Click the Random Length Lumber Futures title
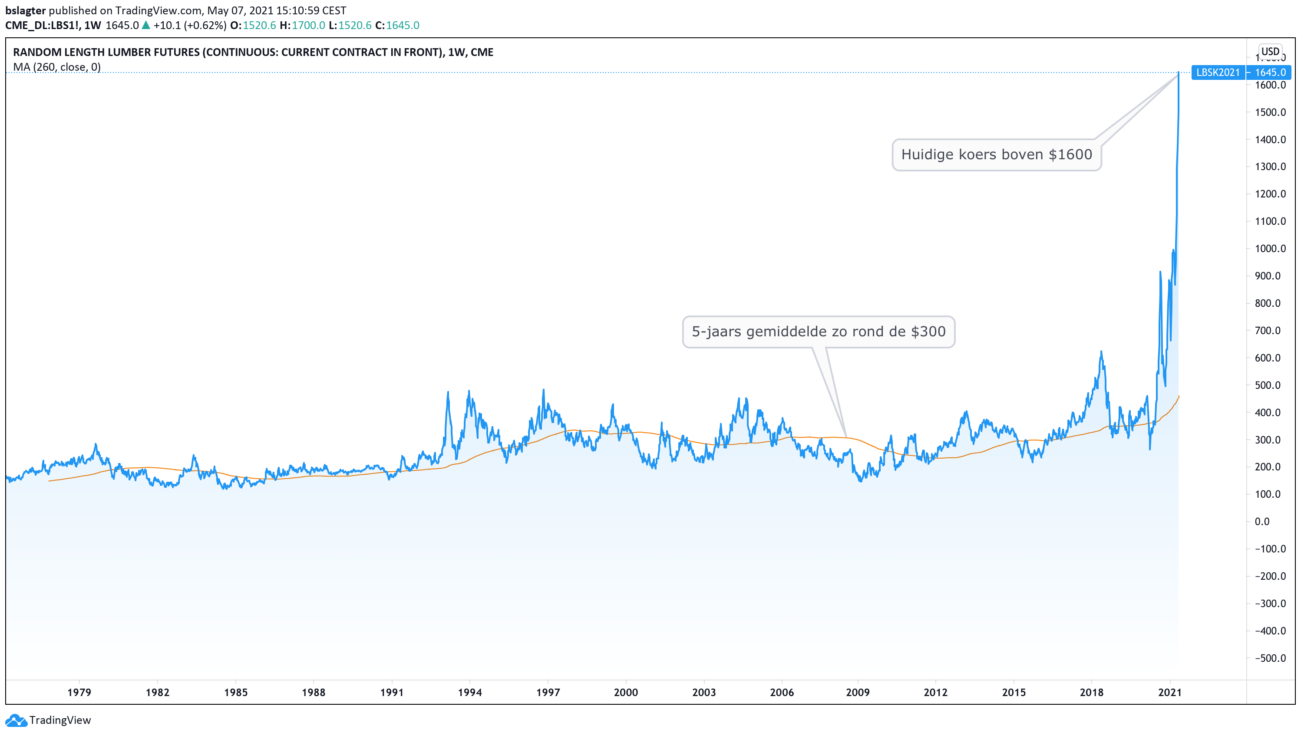1301x736 pixels. 253,52
